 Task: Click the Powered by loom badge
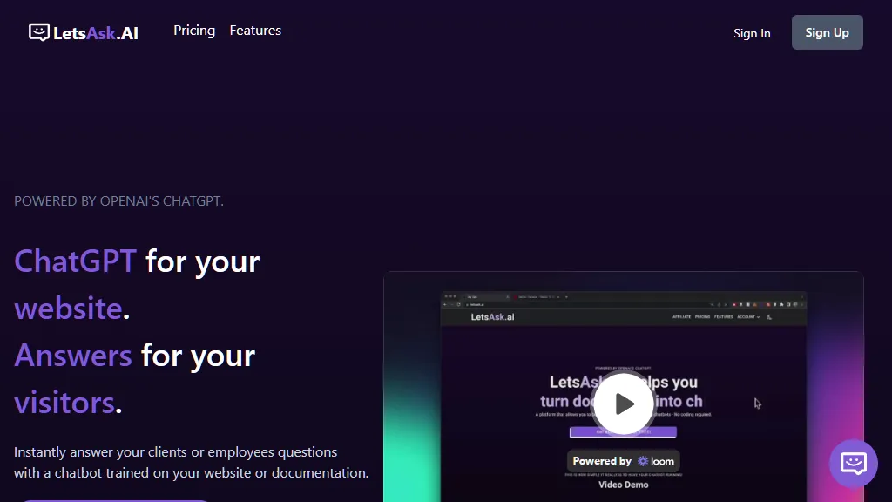tap(623, 461)
